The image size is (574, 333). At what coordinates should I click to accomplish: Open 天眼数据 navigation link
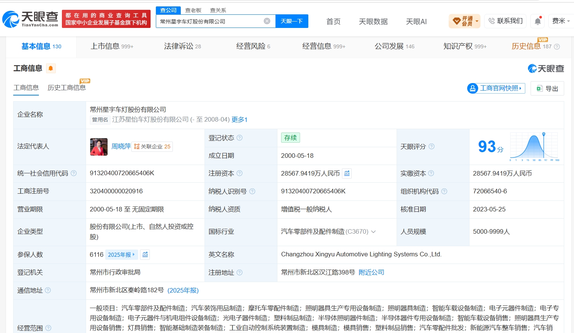coord(373,22)
